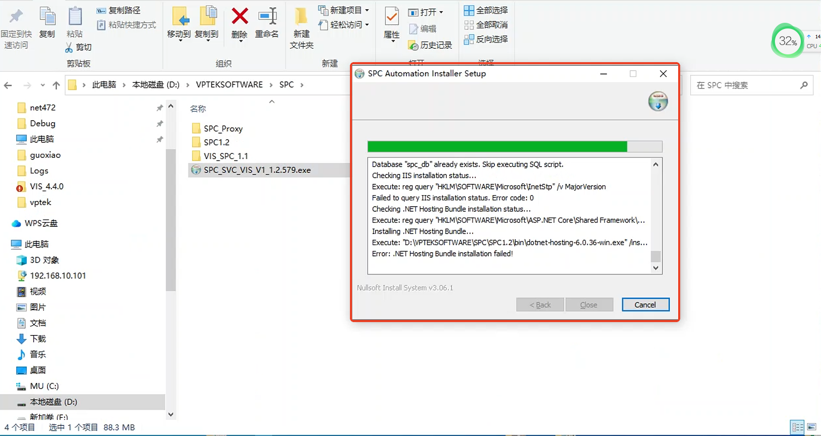Click the installer green progress bar
The height and width of the screenshot is (436, 821).
pyautogui.click(x=497, y=147)
